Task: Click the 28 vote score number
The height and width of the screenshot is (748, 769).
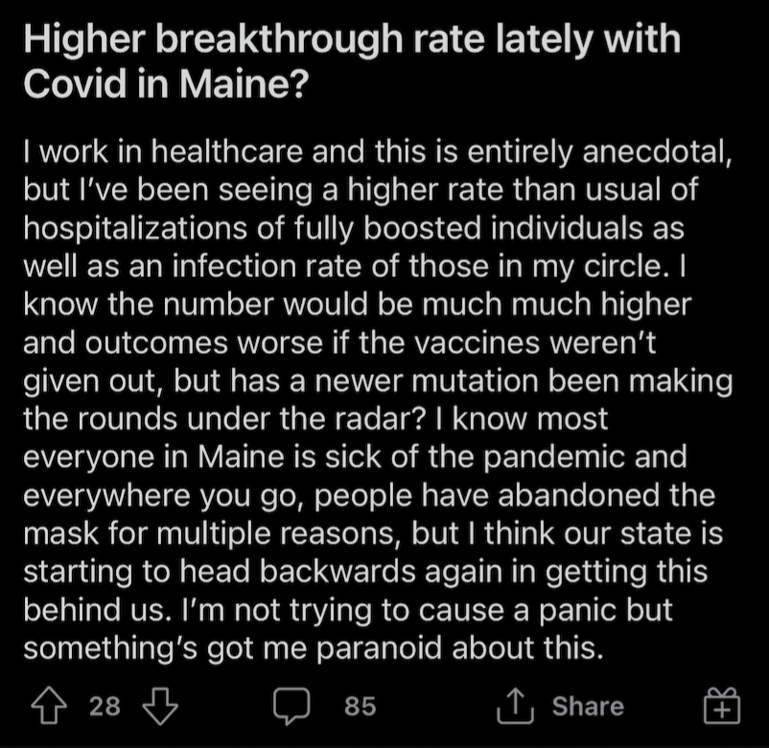Action: [105, 707]
